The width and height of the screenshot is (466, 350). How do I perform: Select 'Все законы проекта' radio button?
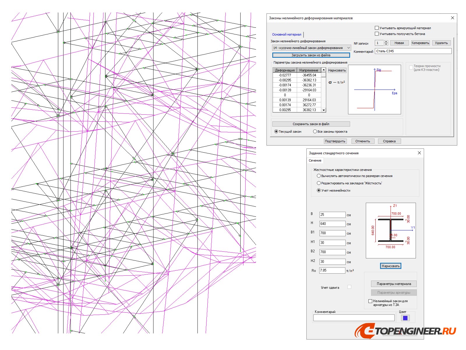click(x=315, y=132)
